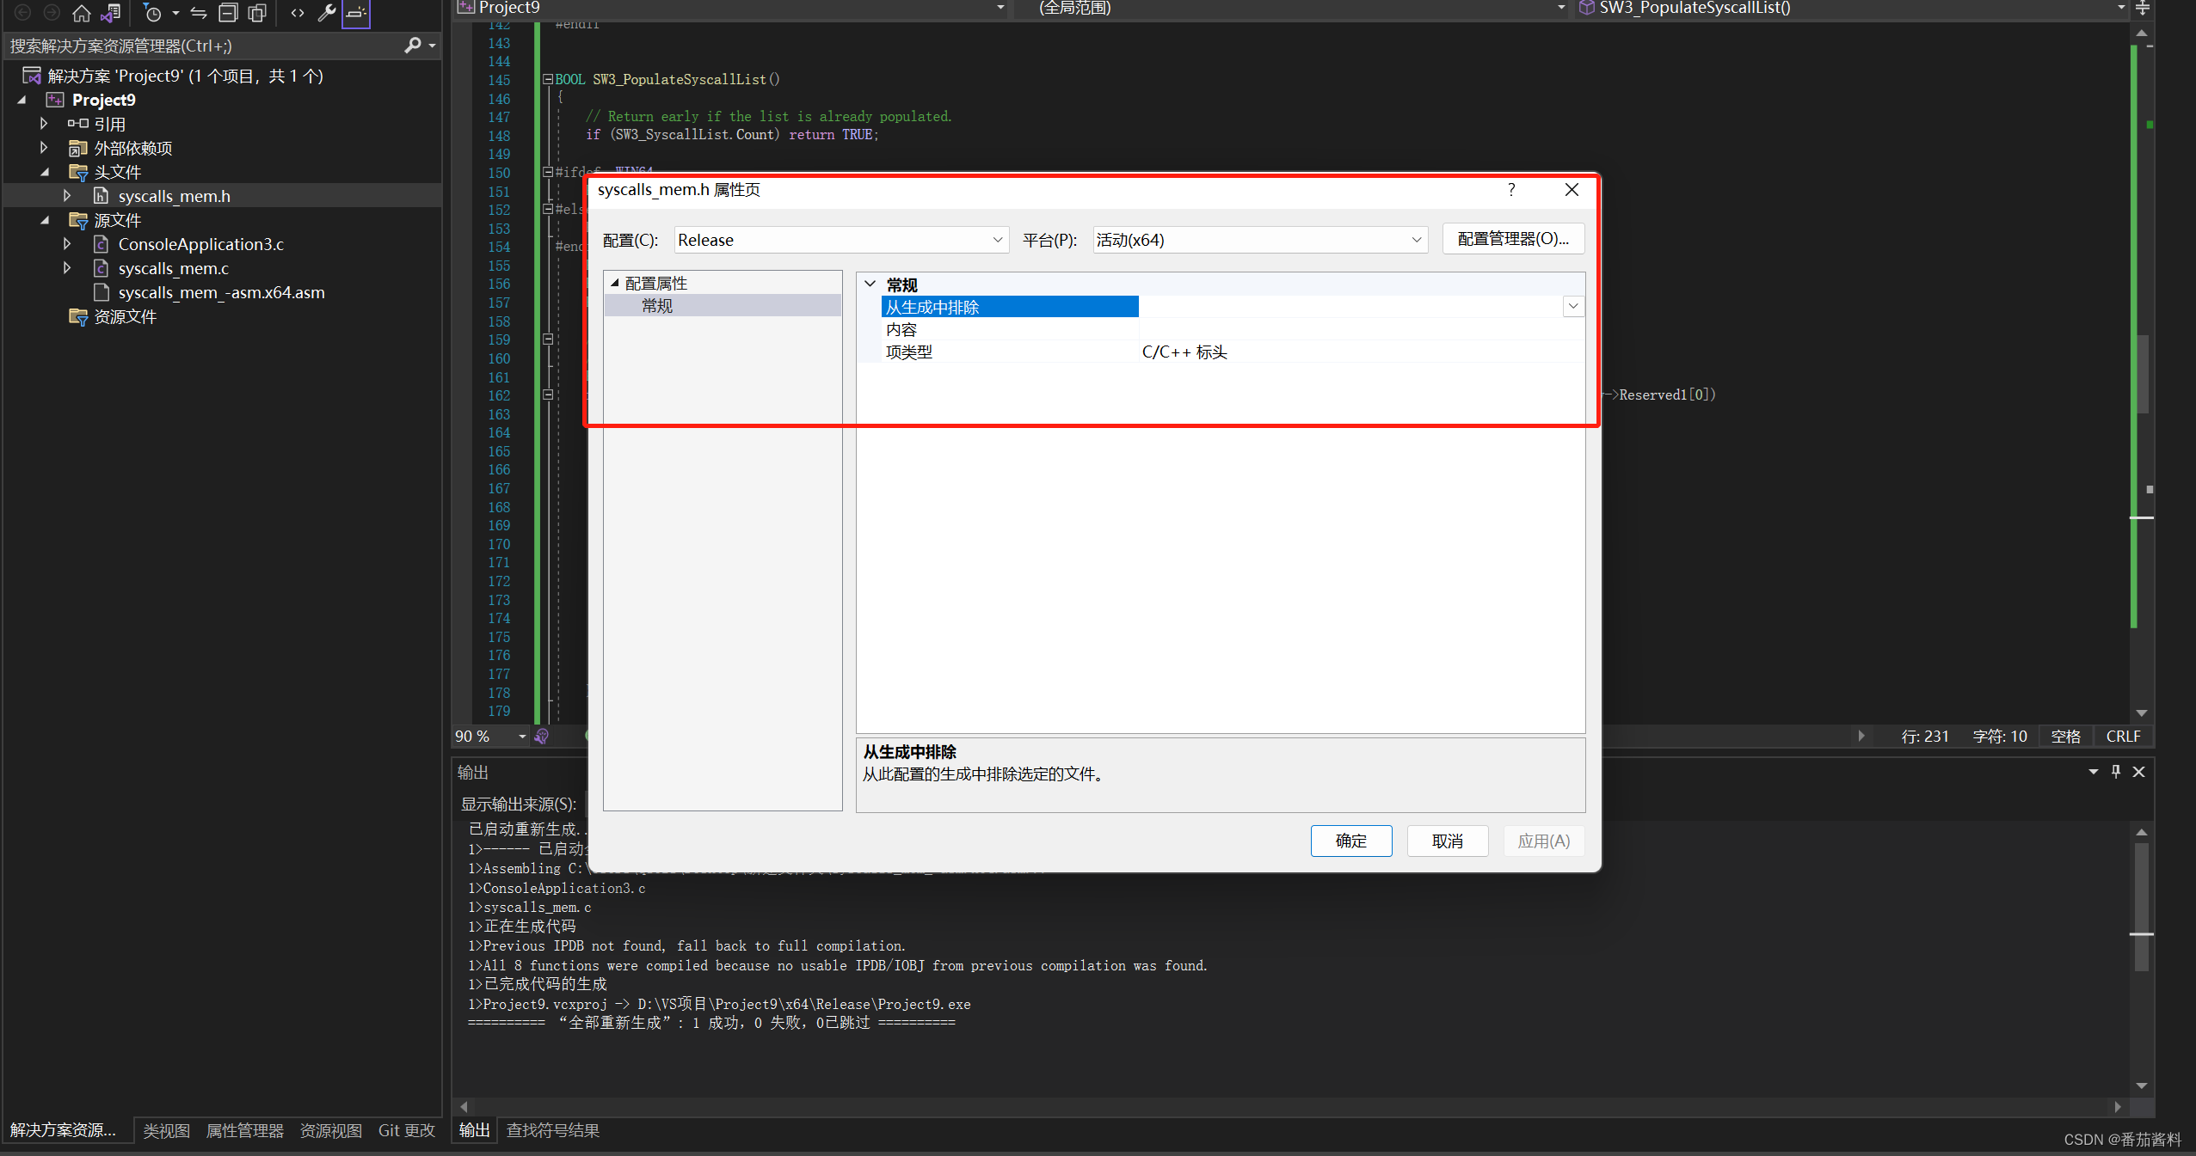Collapse the 头文件 folder node
The height and width of the screenshot is (1156, 2196).
(x=46, y=171)
